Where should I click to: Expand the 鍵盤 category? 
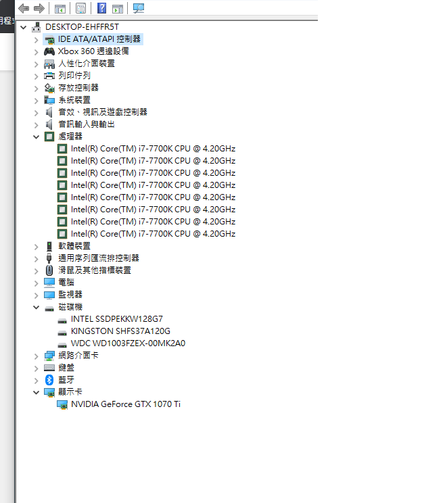click(x=37, y=368)
